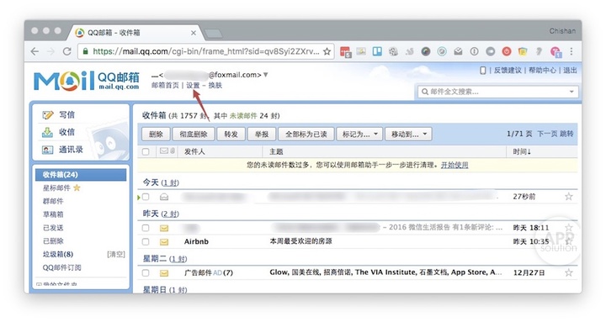Click the envelope extension icon
Viewport: 606px width, 322px height.
[x=458, y=51]
